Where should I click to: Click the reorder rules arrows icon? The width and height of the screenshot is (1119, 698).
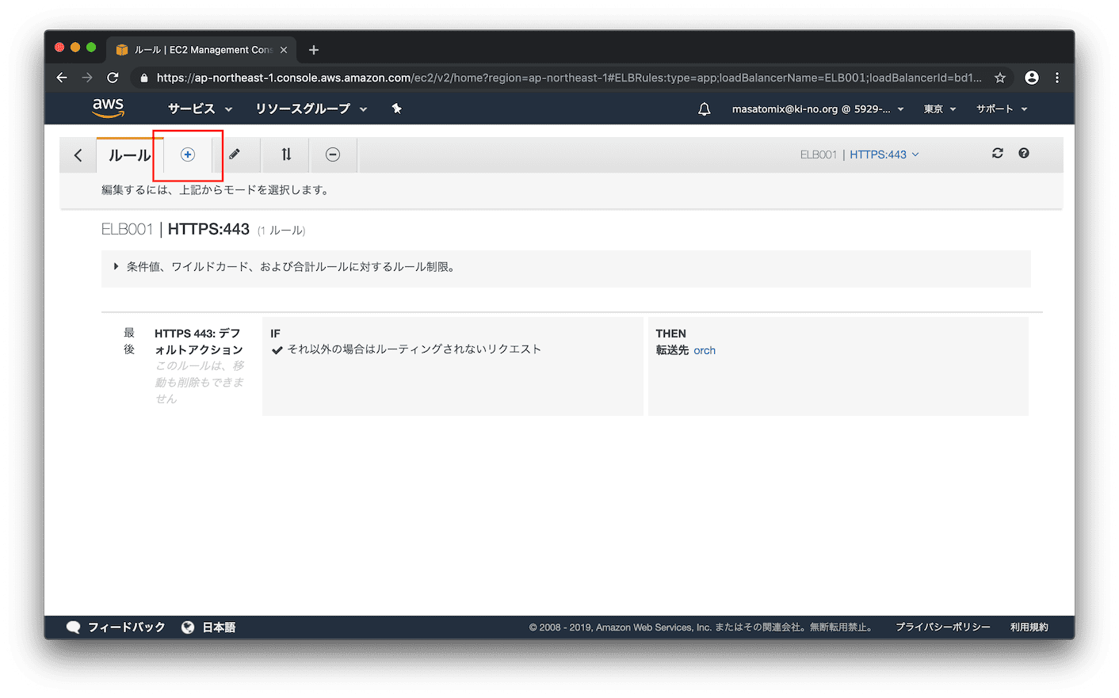(x=286, y=154)
